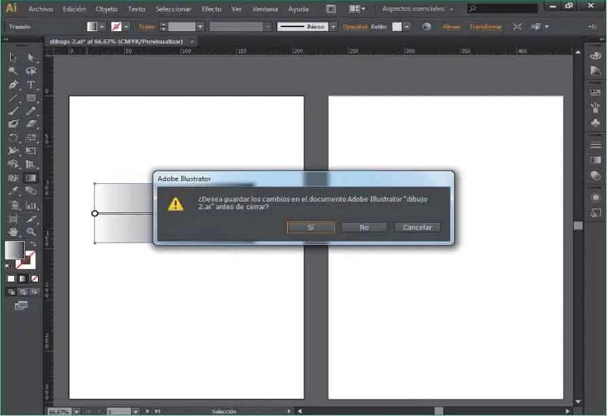607x416 pixels.
Task: Open the Efecto menu
Action: (x=211, y=9)
